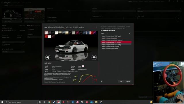Open the TAGS tab
The width and height of the screenshot is (184, 104).
pos(102,29)
